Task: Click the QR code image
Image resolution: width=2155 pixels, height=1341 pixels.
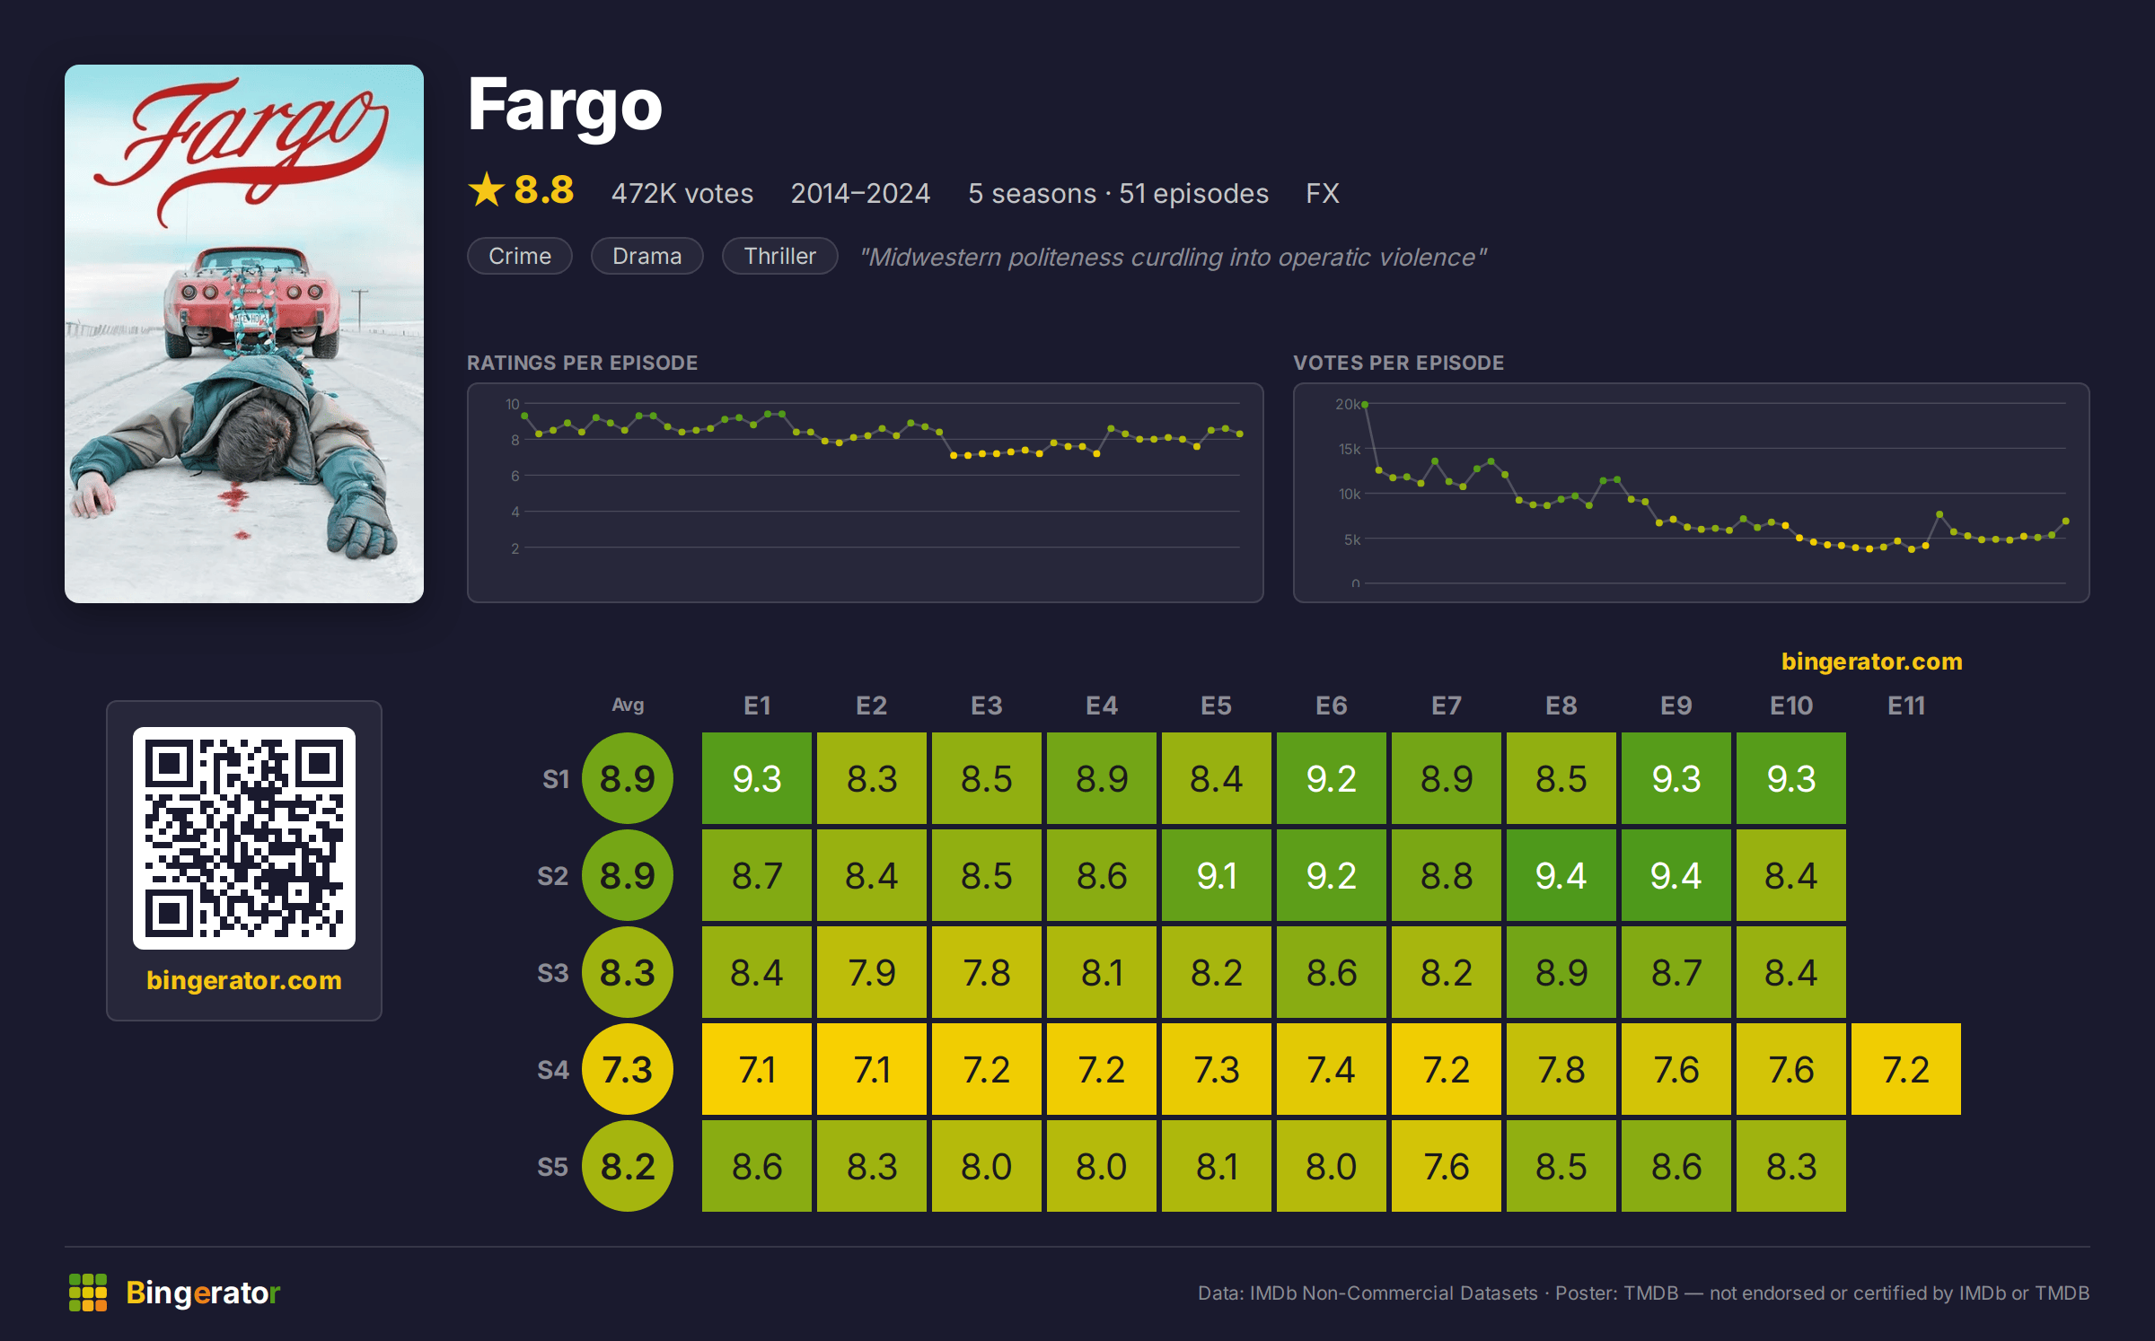Action: 244,837
